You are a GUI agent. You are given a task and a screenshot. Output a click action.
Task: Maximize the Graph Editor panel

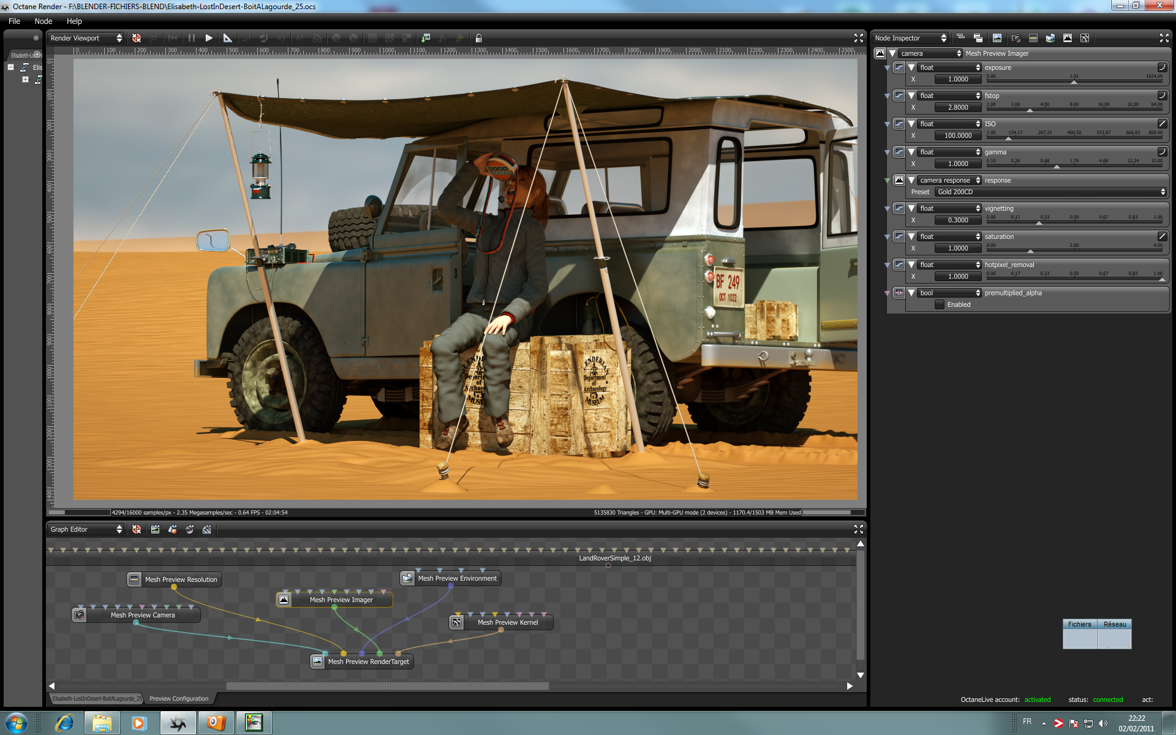(x=858, y=529)
